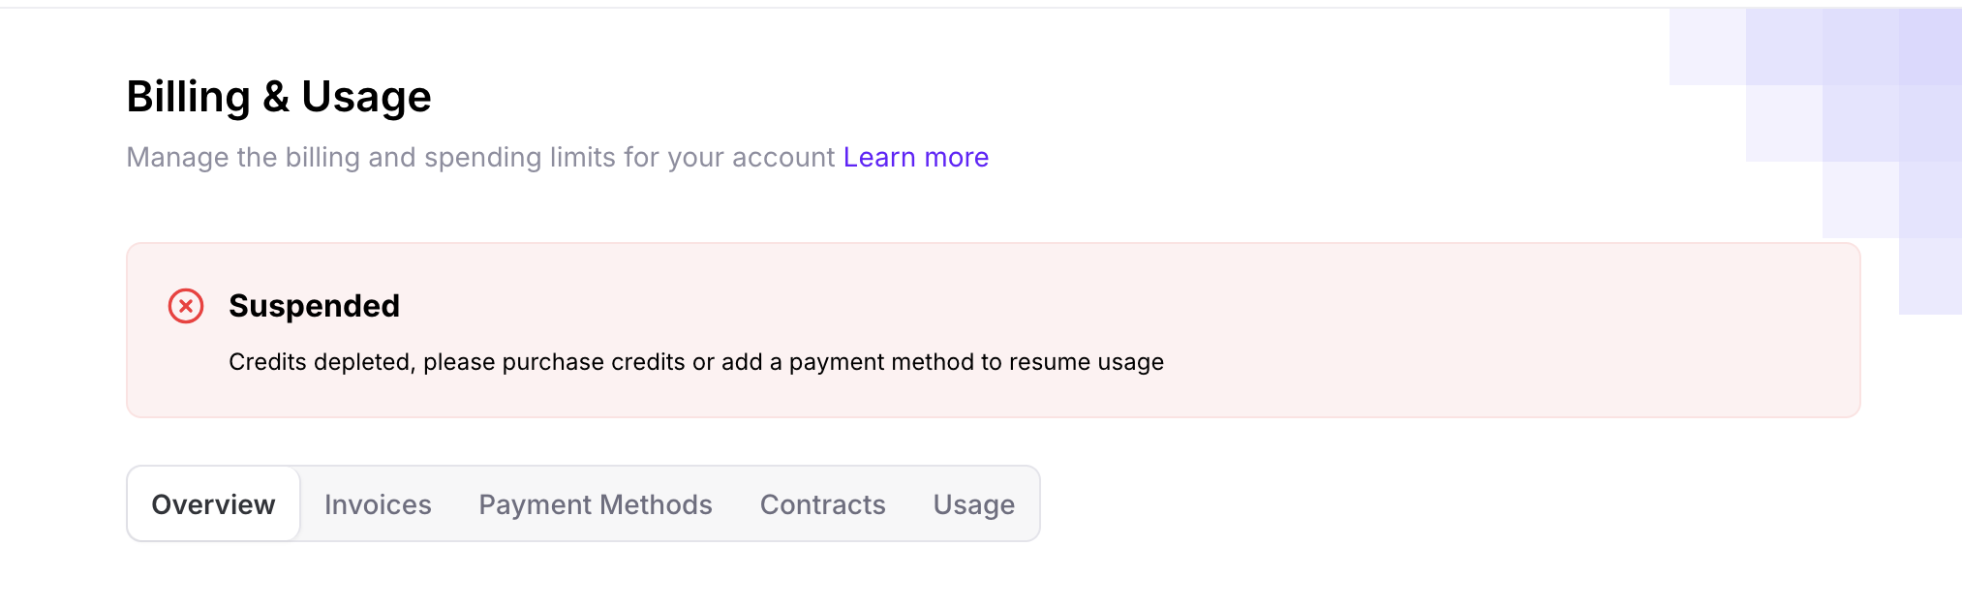
Task: Open the Learn more link
Action: [x=915, y=157]
